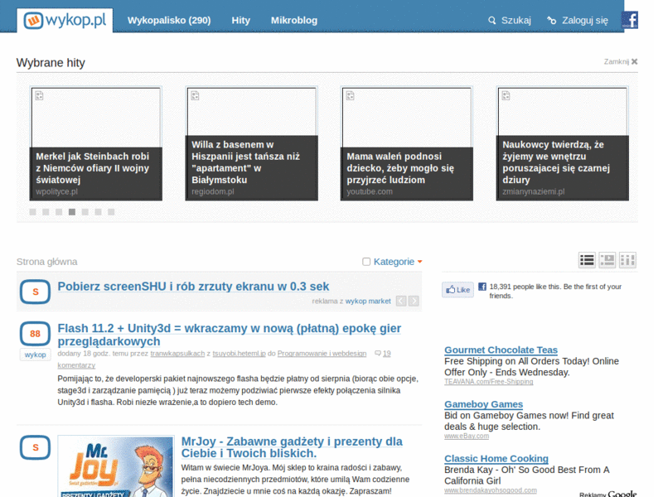
Task: Open Willa z basenem w Hiszpanii card
Action: (251, 143)
